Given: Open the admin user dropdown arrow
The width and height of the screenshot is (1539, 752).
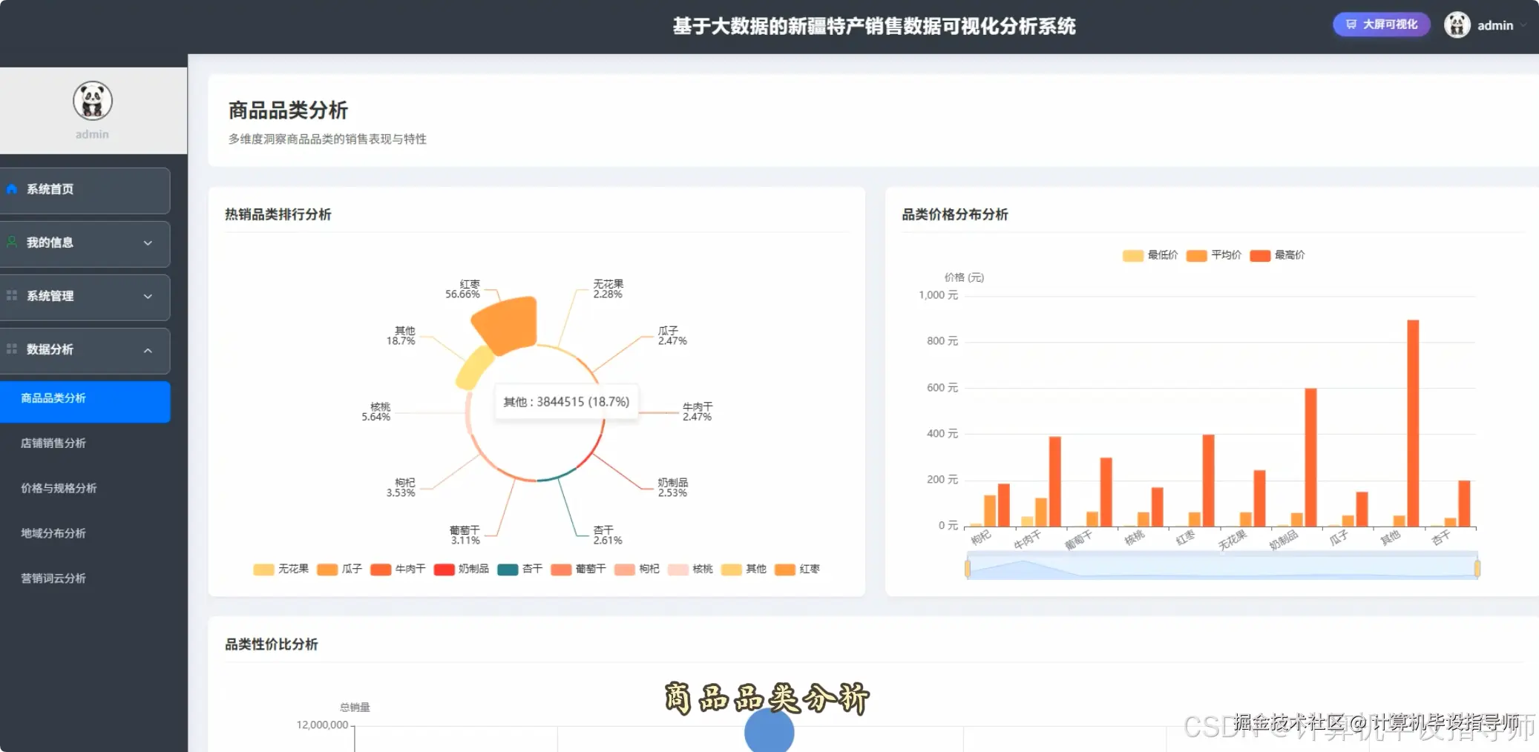Looking at the screenshot, I should click(1524, 25).
